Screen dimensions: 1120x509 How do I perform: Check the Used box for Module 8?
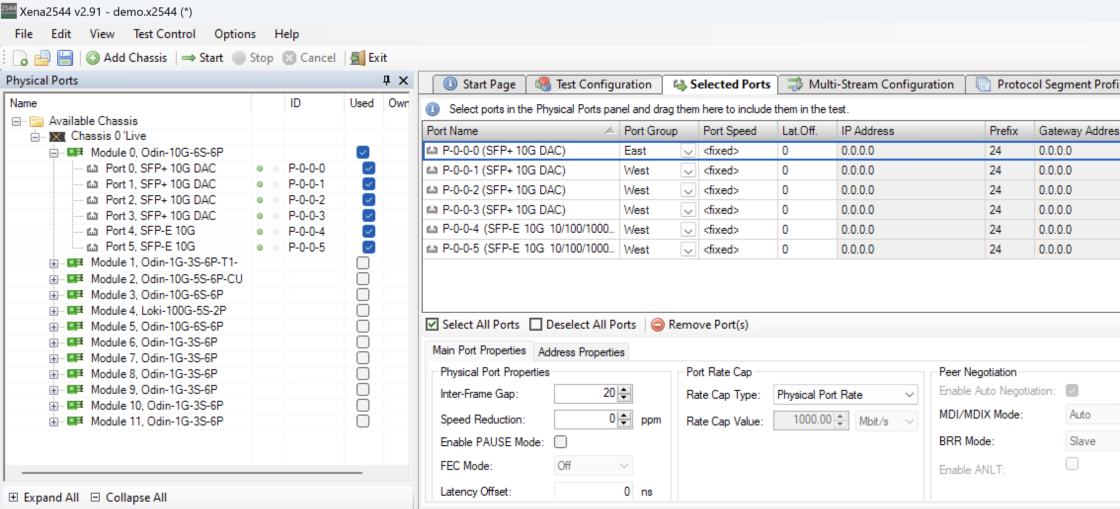click(363, 374)
